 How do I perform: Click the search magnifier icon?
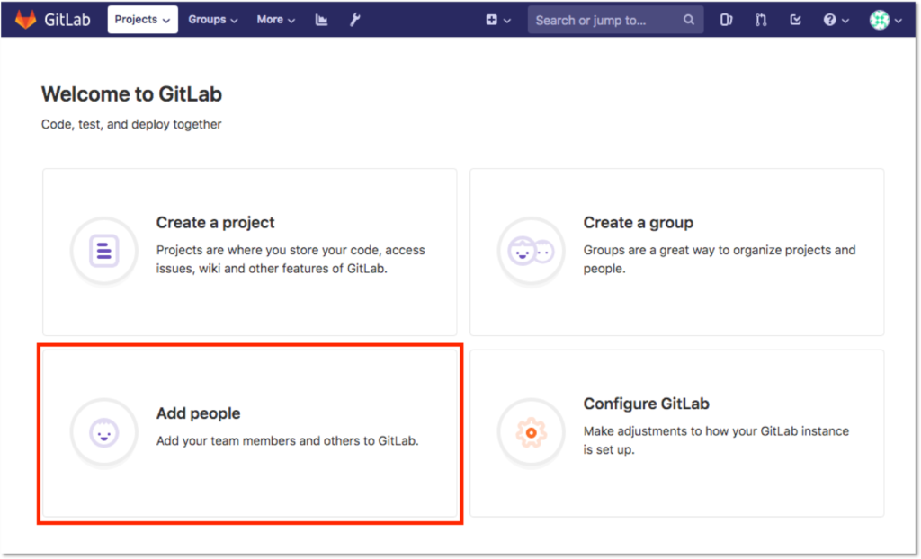click(688, 20)
